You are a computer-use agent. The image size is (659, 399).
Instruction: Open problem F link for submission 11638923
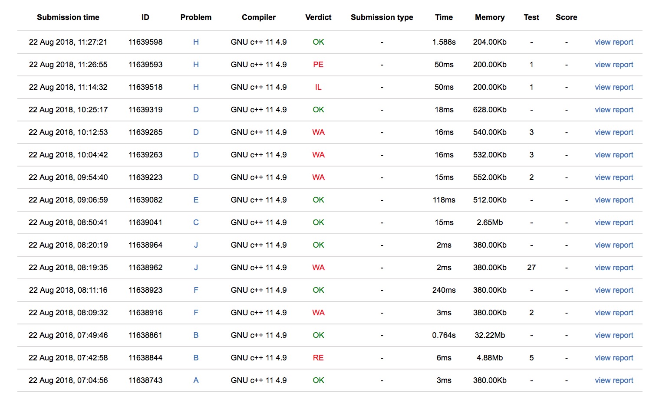pos(196,290)
